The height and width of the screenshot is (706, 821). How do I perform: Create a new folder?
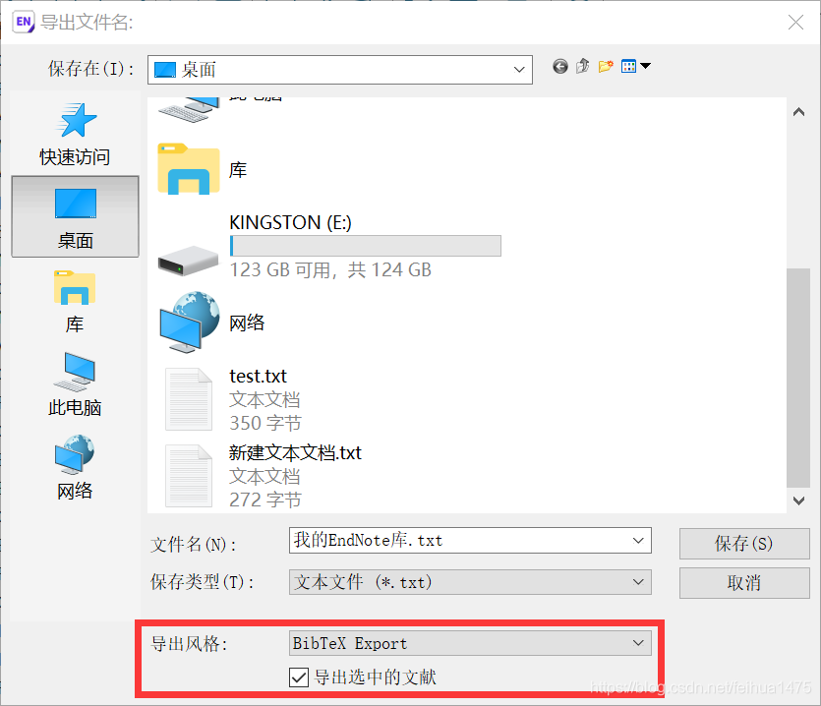coord(606,67)
